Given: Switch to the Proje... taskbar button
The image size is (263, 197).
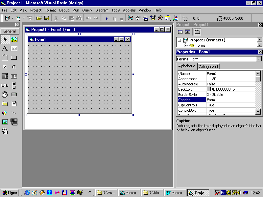Looking at the screenshot, I should point(199,193).
